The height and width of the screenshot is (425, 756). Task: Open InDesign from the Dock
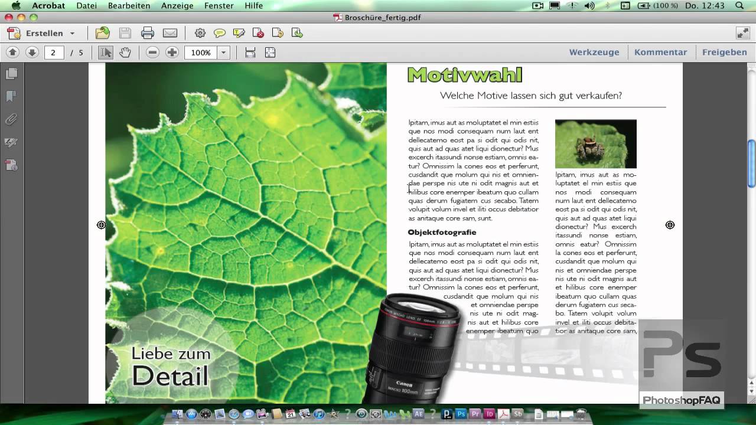pos(490,414)
